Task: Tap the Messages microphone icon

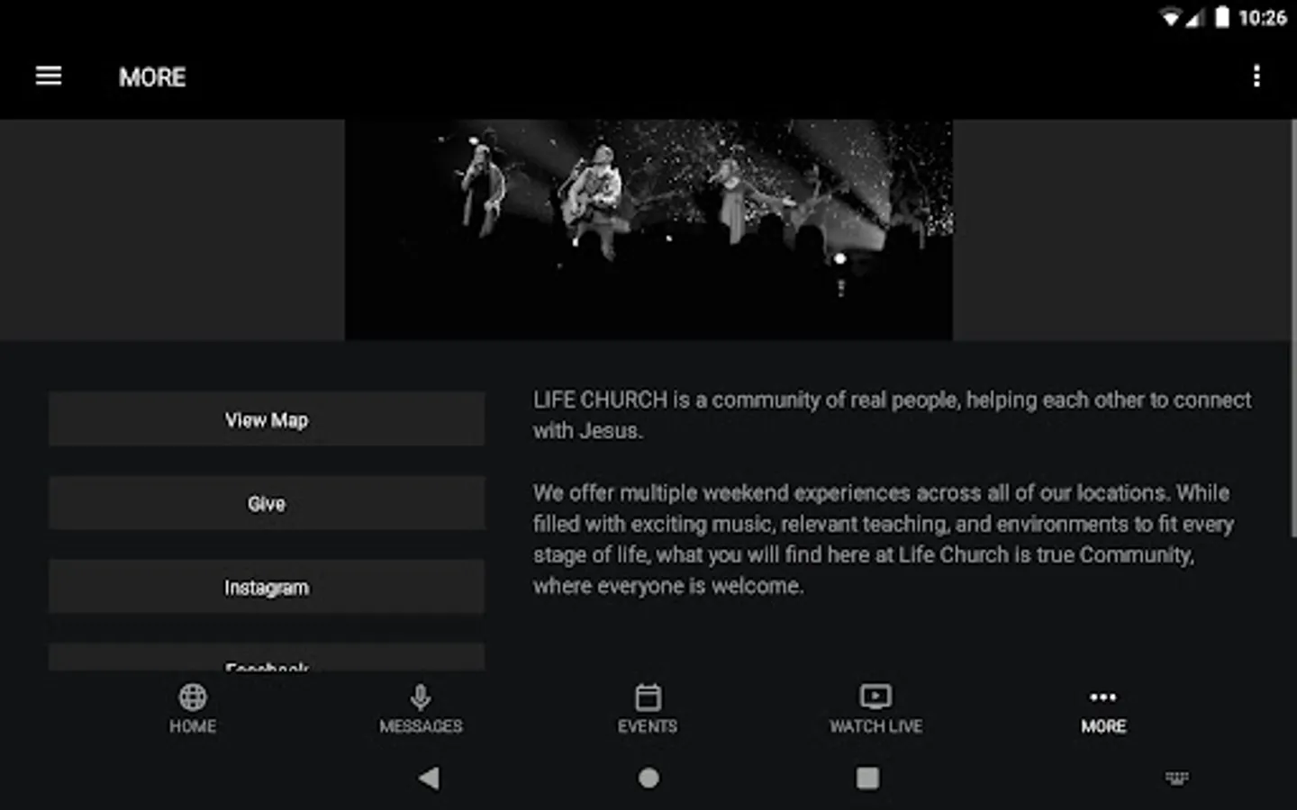Action: coord(421,697)
